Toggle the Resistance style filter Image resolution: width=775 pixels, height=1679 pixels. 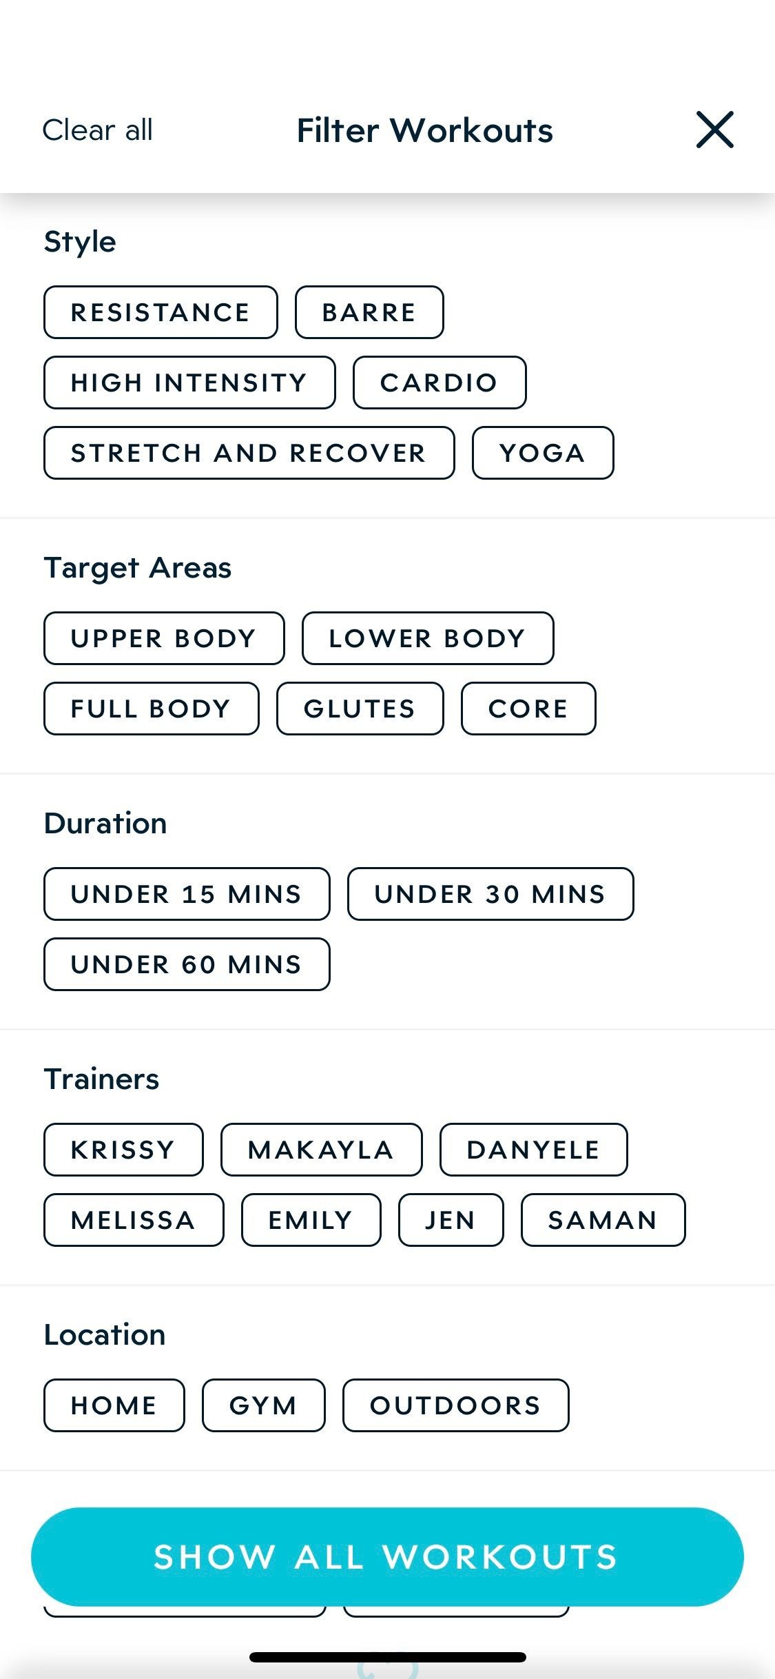(x=161, y=312)
